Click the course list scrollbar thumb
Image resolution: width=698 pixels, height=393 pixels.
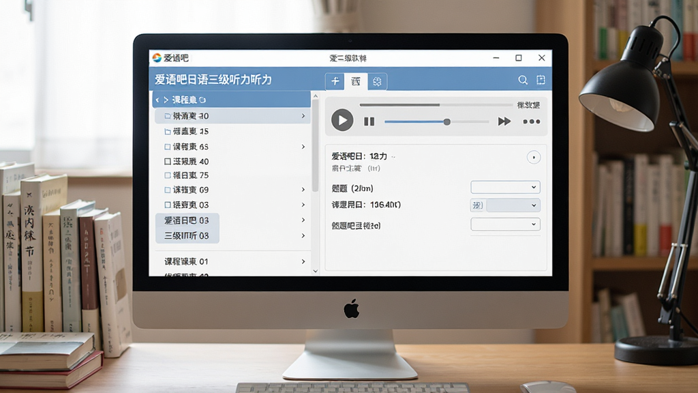click(316, 146)
